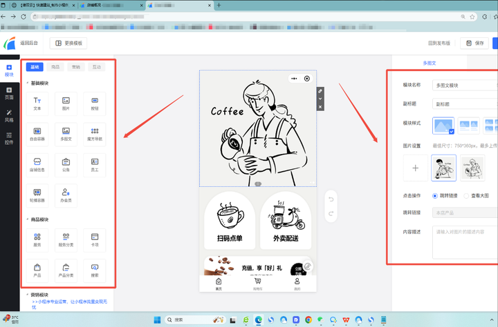This screenshot has height=327, width=498.
Task: Move selected module down with chevron
Action: (x=320, y=99)
